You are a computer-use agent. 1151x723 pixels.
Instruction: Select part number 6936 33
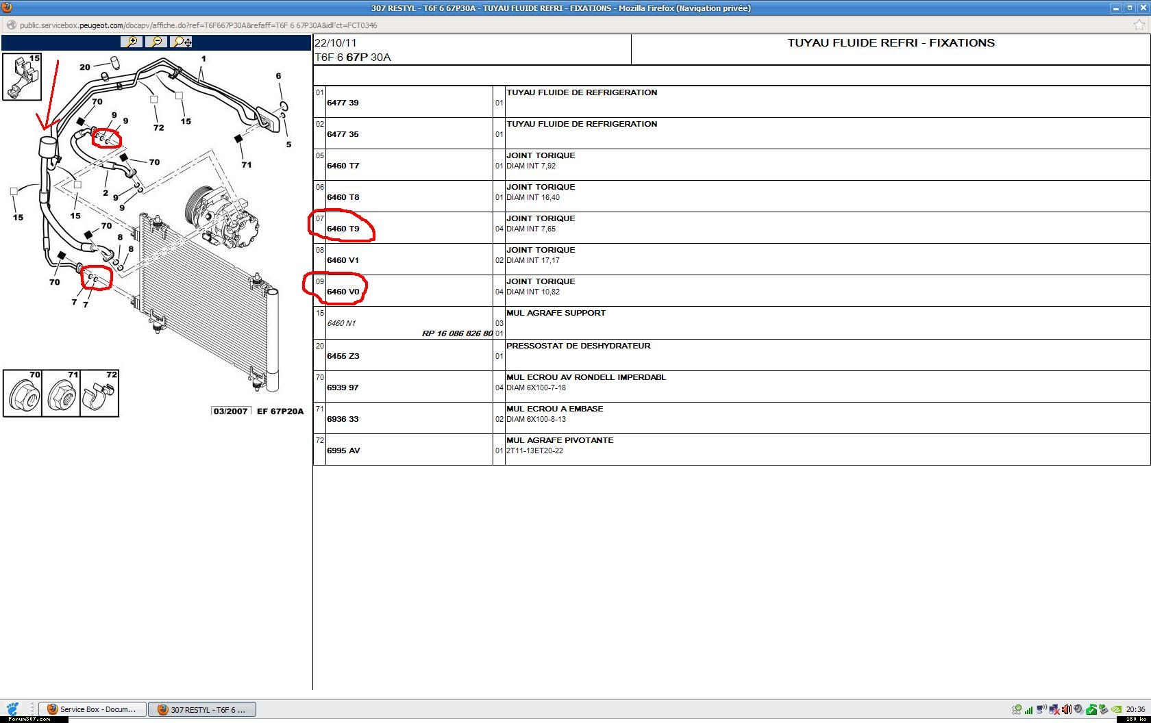343,419
